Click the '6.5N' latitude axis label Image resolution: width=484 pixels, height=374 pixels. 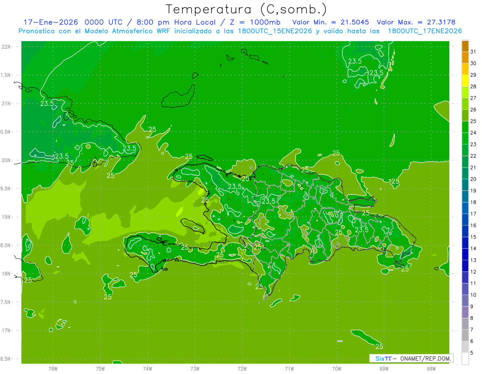pyautogui.click(x=6, y=359)
